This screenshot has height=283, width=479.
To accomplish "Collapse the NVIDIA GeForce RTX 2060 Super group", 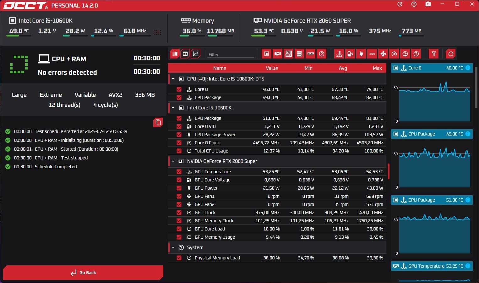I will [x=173, y=161].
